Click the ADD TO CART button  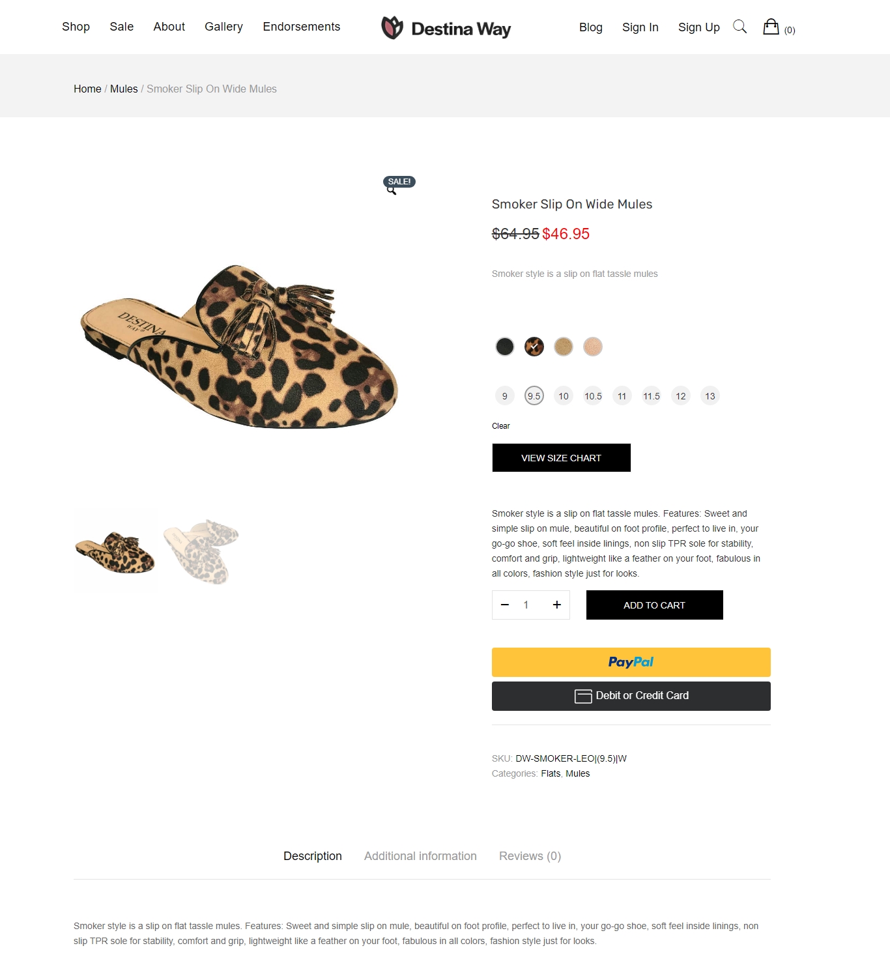point(654,605)
